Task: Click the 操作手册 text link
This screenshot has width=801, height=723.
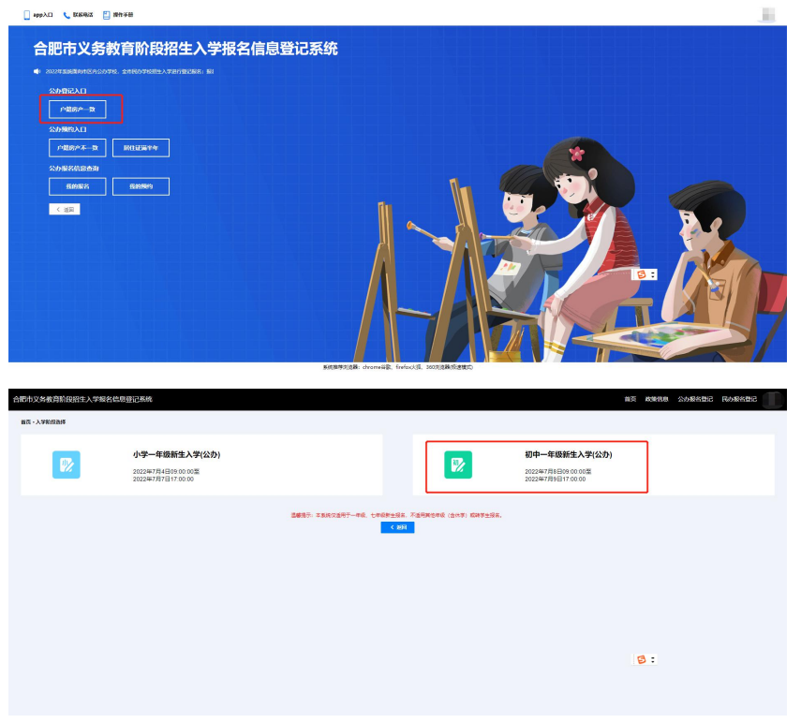Action: point(123,15)
